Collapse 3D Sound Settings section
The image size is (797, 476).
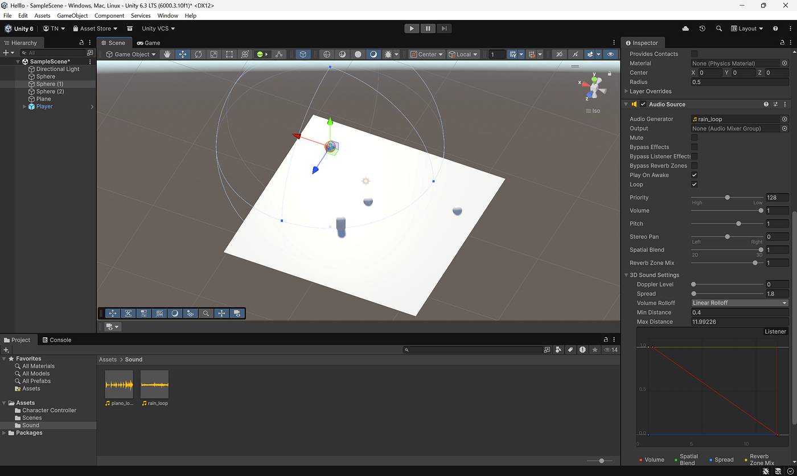(x=627, y=275)
